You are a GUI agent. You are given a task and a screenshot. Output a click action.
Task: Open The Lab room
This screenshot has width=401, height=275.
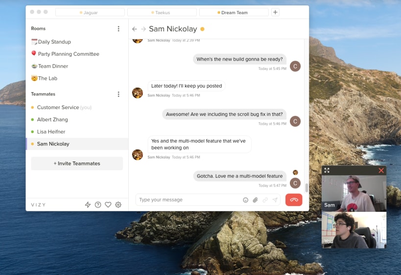[77, 78]
